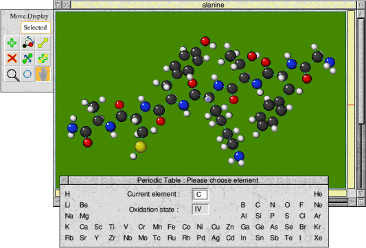This screenshot has height=248, width=366.
Task: Click the Oxidation state field showing IV
Action: coord(200,209)
